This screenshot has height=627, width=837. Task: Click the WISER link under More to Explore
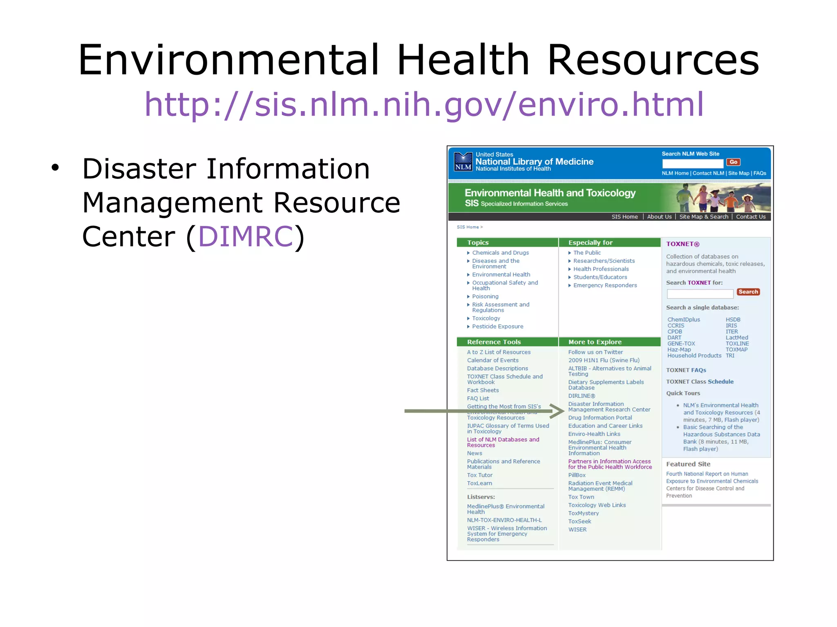coord(577,529)
